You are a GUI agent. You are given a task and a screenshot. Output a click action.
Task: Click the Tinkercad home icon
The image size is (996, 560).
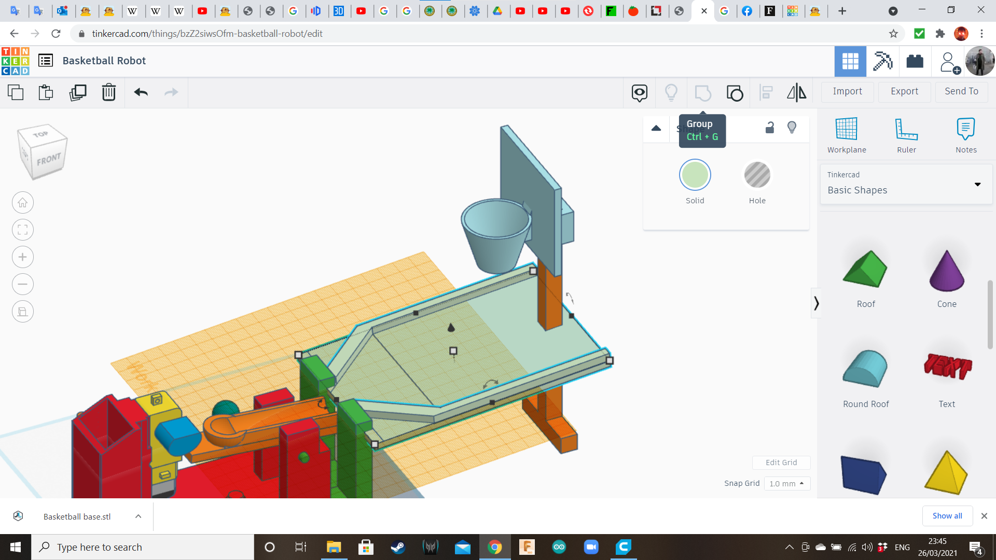15,60
